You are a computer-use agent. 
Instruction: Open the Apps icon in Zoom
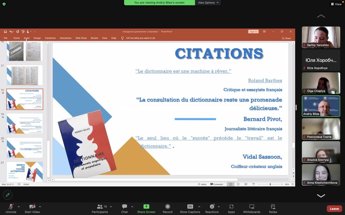[x=231, y=209]
